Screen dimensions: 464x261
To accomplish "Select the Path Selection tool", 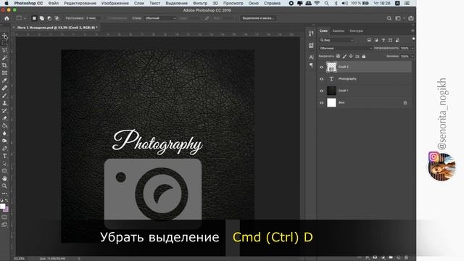I will point(4,163).
